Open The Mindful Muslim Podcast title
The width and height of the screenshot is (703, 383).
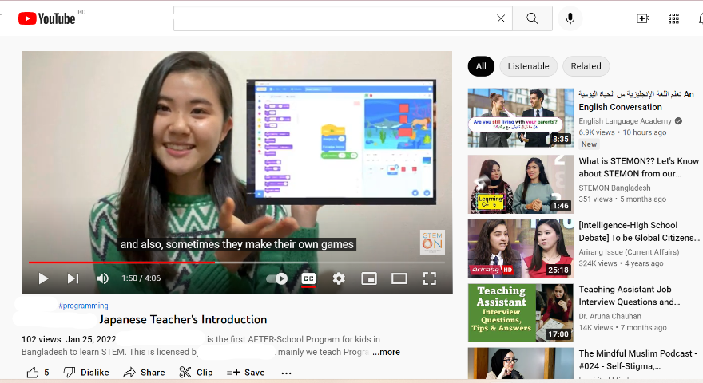pos(638,360)
